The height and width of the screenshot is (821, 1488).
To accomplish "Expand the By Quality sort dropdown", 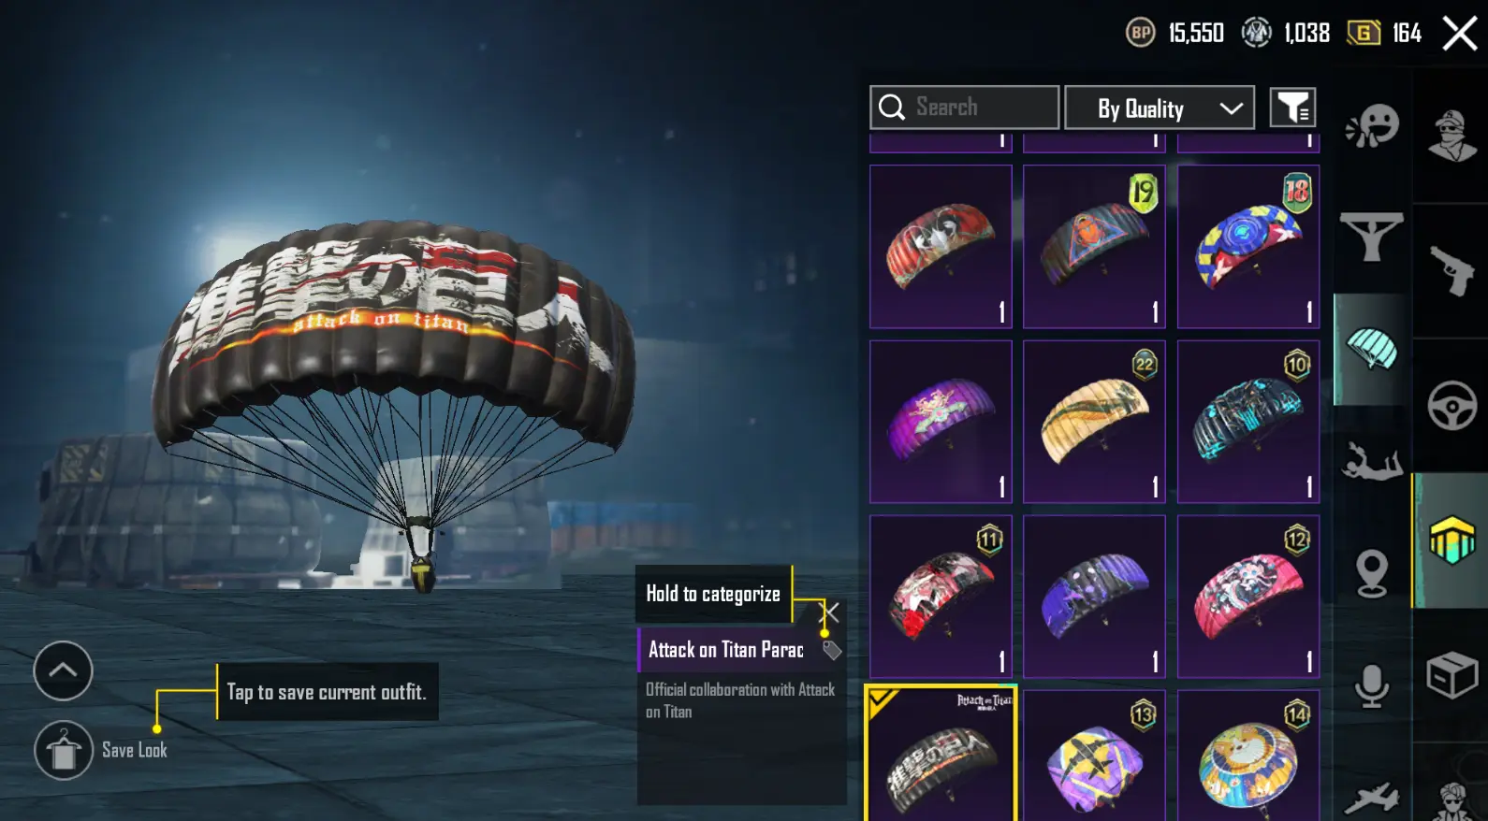I will (x=1160, y=108).
